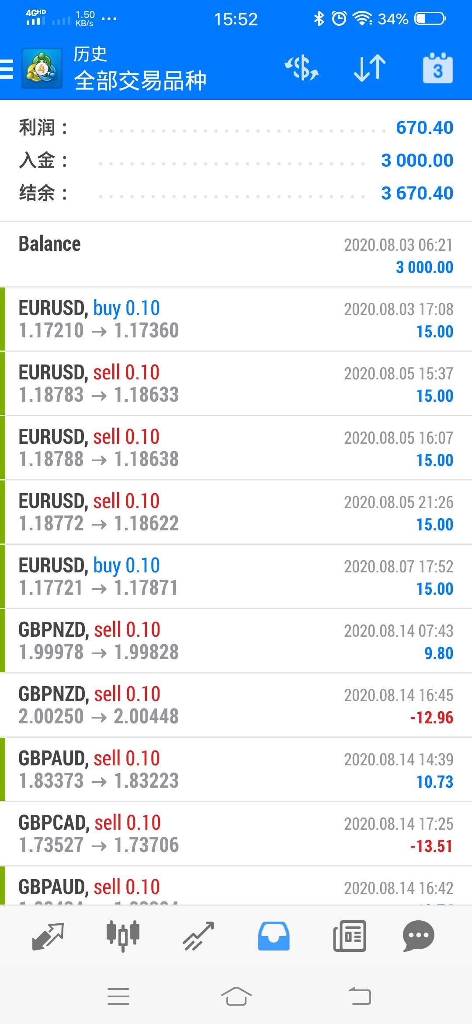Open GBPNZD sell trade with -12.96 loss
Screen dimensions: 472x1024
click(236, 705)
